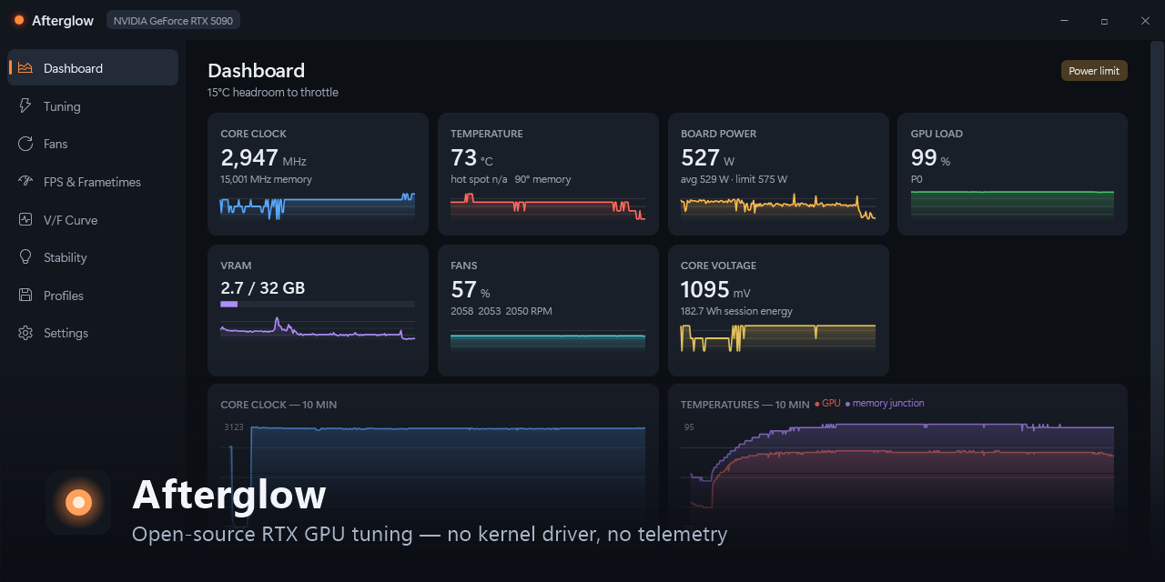Click the 3123 axis label on clock chart
The image size is (1165, 582).
tap(234, 427)
